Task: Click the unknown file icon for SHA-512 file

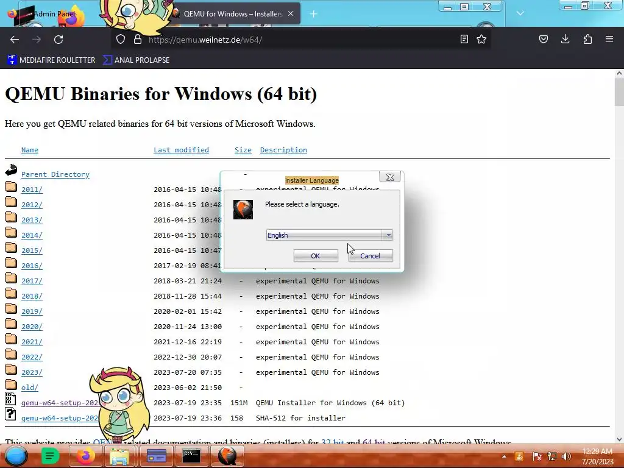Action: click(10, 414)
